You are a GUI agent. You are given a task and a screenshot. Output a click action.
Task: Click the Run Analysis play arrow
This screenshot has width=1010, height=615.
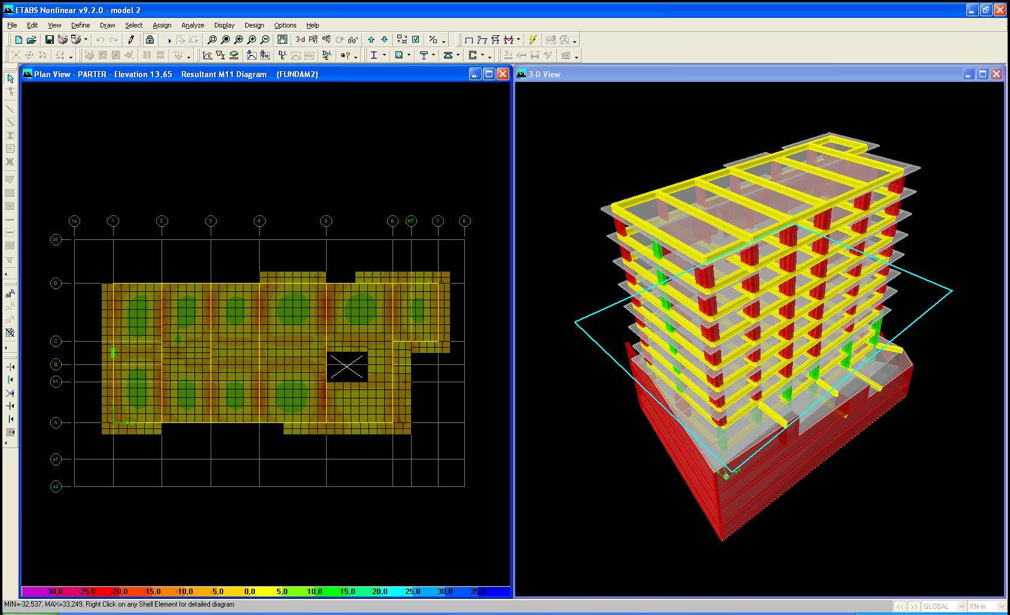pyautogui.click(x=169, y=40)
